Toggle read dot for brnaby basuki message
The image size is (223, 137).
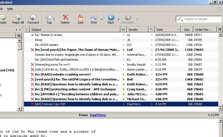click(x=123, y=65)
